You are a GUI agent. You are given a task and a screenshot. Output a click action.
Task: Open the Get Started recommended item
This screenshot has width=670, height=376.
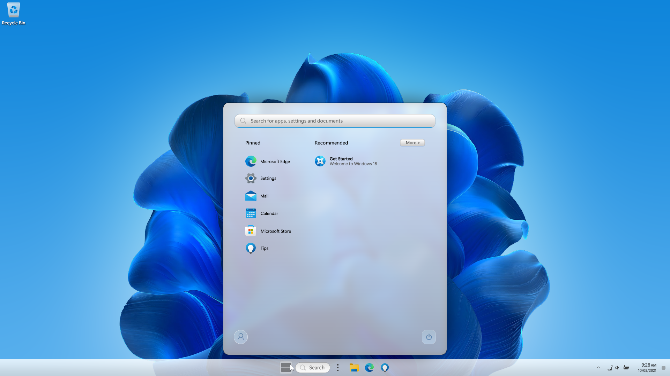346,161
